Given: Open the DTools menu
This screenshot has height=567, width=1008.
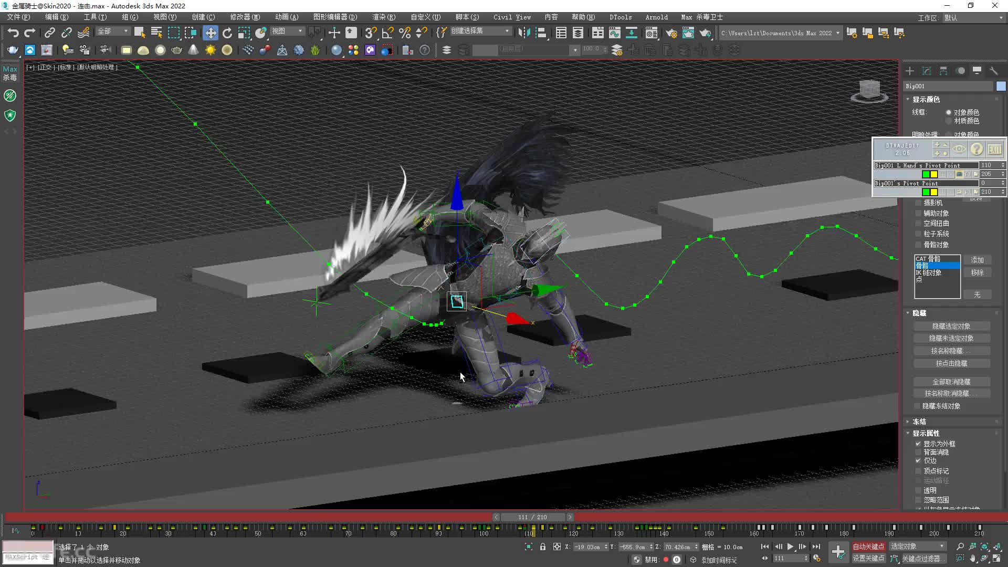Looking at the screenshot, I should tap(621, 17).
